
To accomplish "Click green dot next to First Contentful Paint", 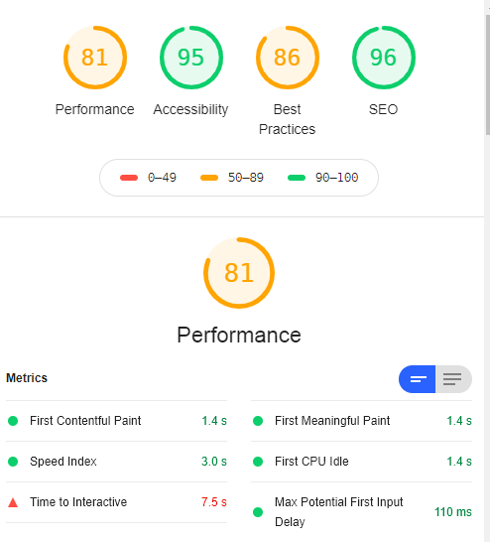I will coord(13,421).
